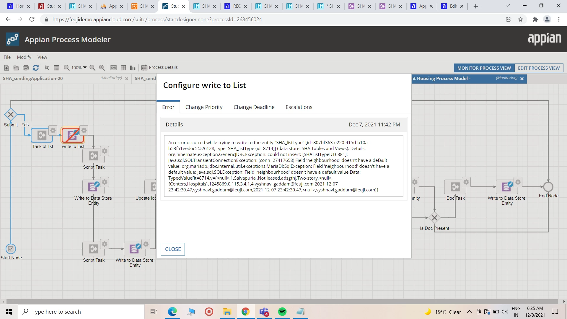Select the Start Node on the canvas

pos(11,249)
